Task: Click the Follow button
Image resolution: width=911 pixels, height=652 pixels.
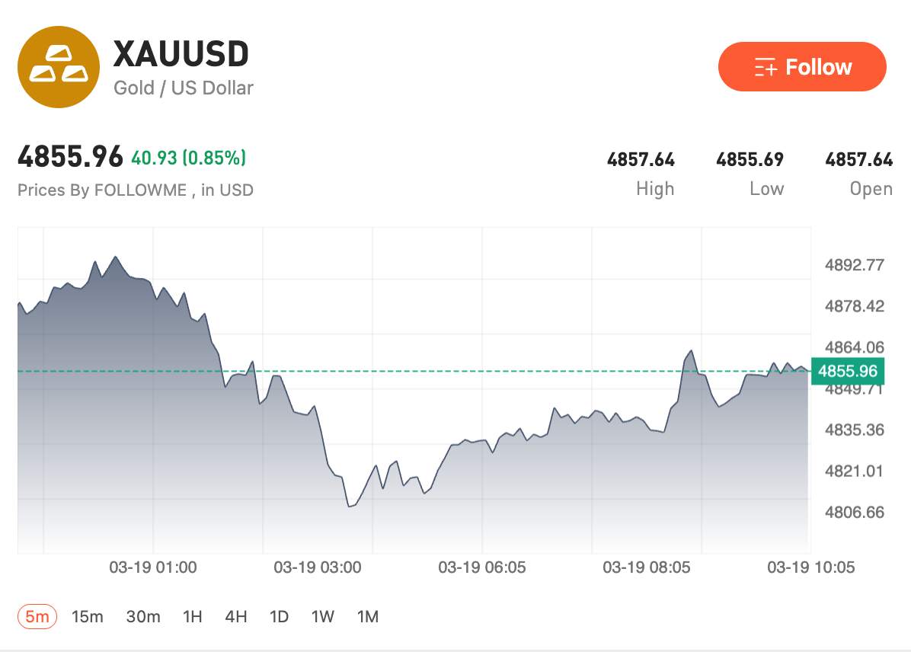Action: coord(802,67)
